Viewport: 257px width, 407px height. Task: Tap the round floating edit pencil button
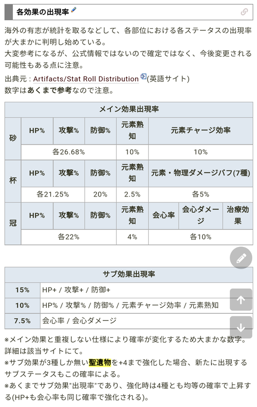pyautogui.click(x=241, y=258)
